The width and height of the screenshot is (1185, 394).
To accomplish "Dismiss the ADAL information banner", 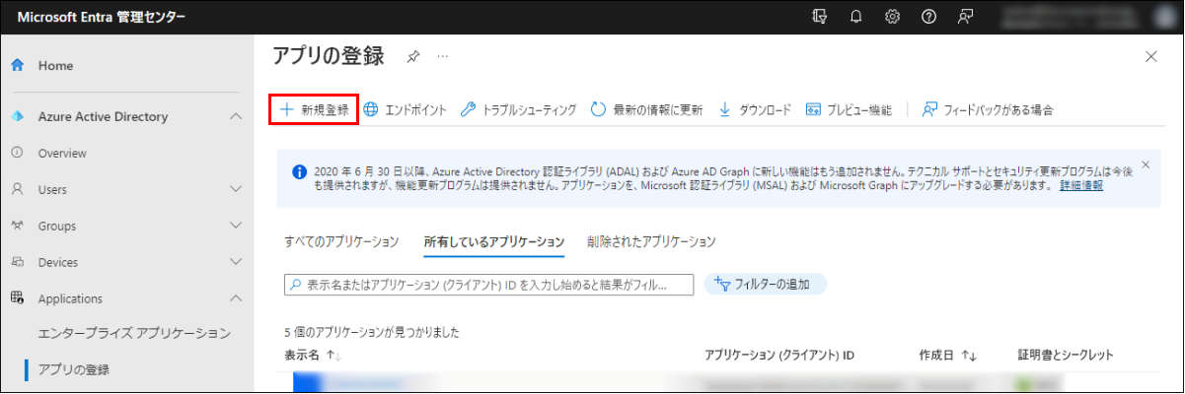I will (x=1146, y=164).
